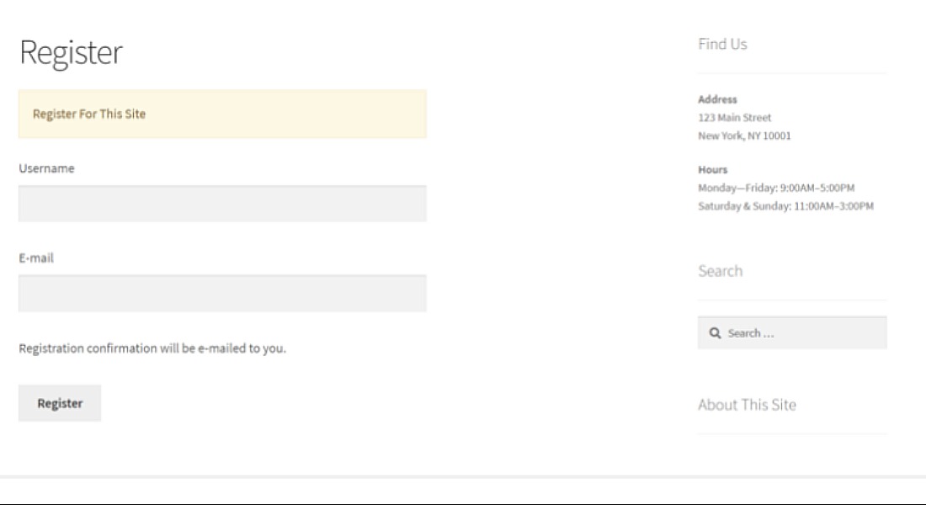926x505 pixels.
Task: Click the registration confirmation message text
Action: pos(152,348)
